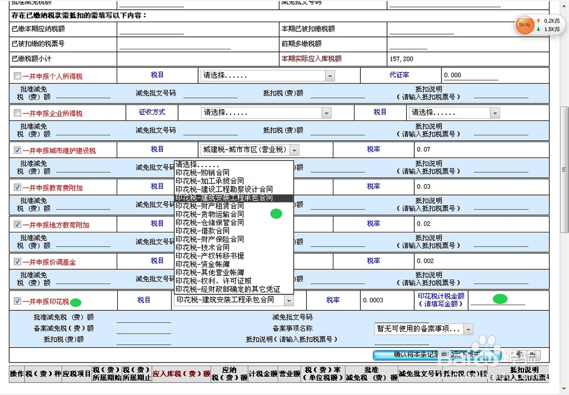Image resolution: width=569 pixels, height=395 pixels.
Task: Pick 印花税-建设工程勘察设计合同
Action: [234, 189]
